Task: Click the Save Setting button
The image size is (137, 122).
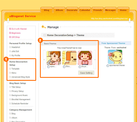Action: tap(86, 73)
